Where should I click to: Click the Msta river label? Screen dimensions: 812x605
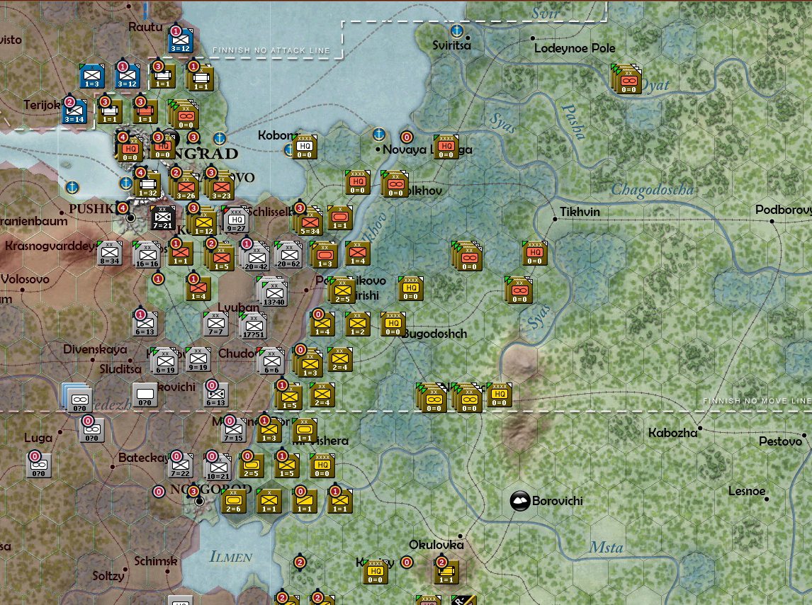(x=605, y=548)
